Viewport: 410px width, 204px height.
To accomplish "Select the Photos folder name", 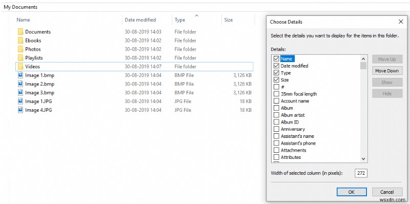I will pyautogui.click(x=33, y=49).
